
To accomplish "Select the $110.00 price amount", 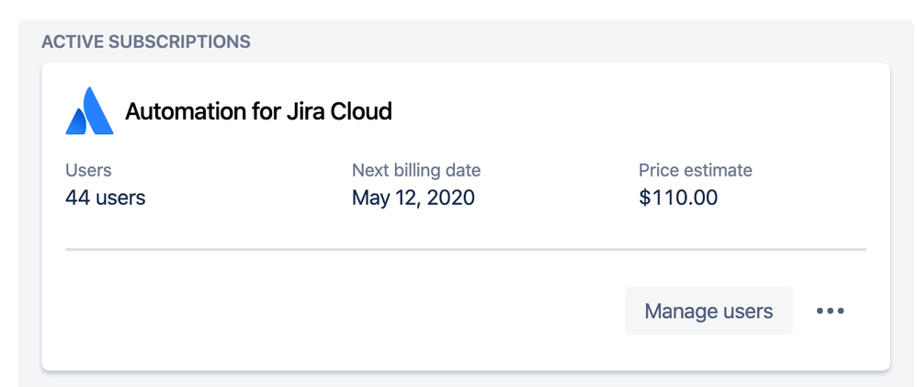I will [678, 198].
